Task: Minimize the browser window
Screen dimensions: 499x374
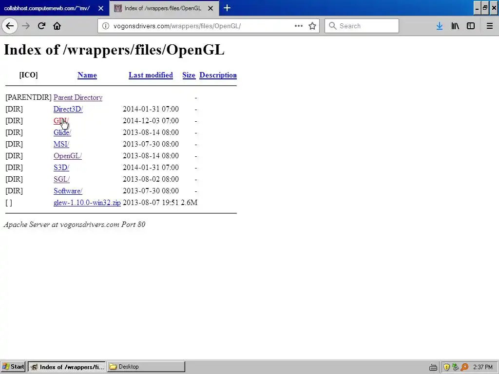Action: click(x=477, y=8)
